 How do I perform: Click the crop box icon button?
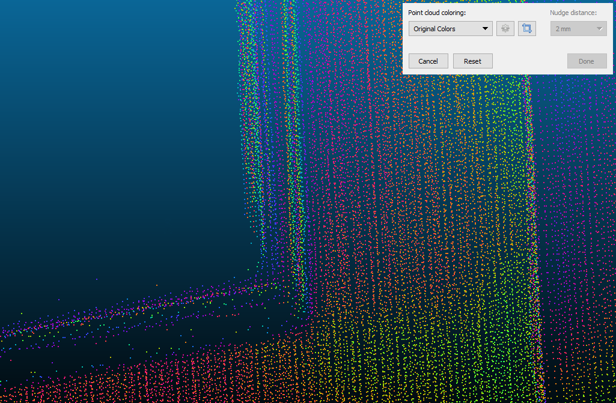527,29
